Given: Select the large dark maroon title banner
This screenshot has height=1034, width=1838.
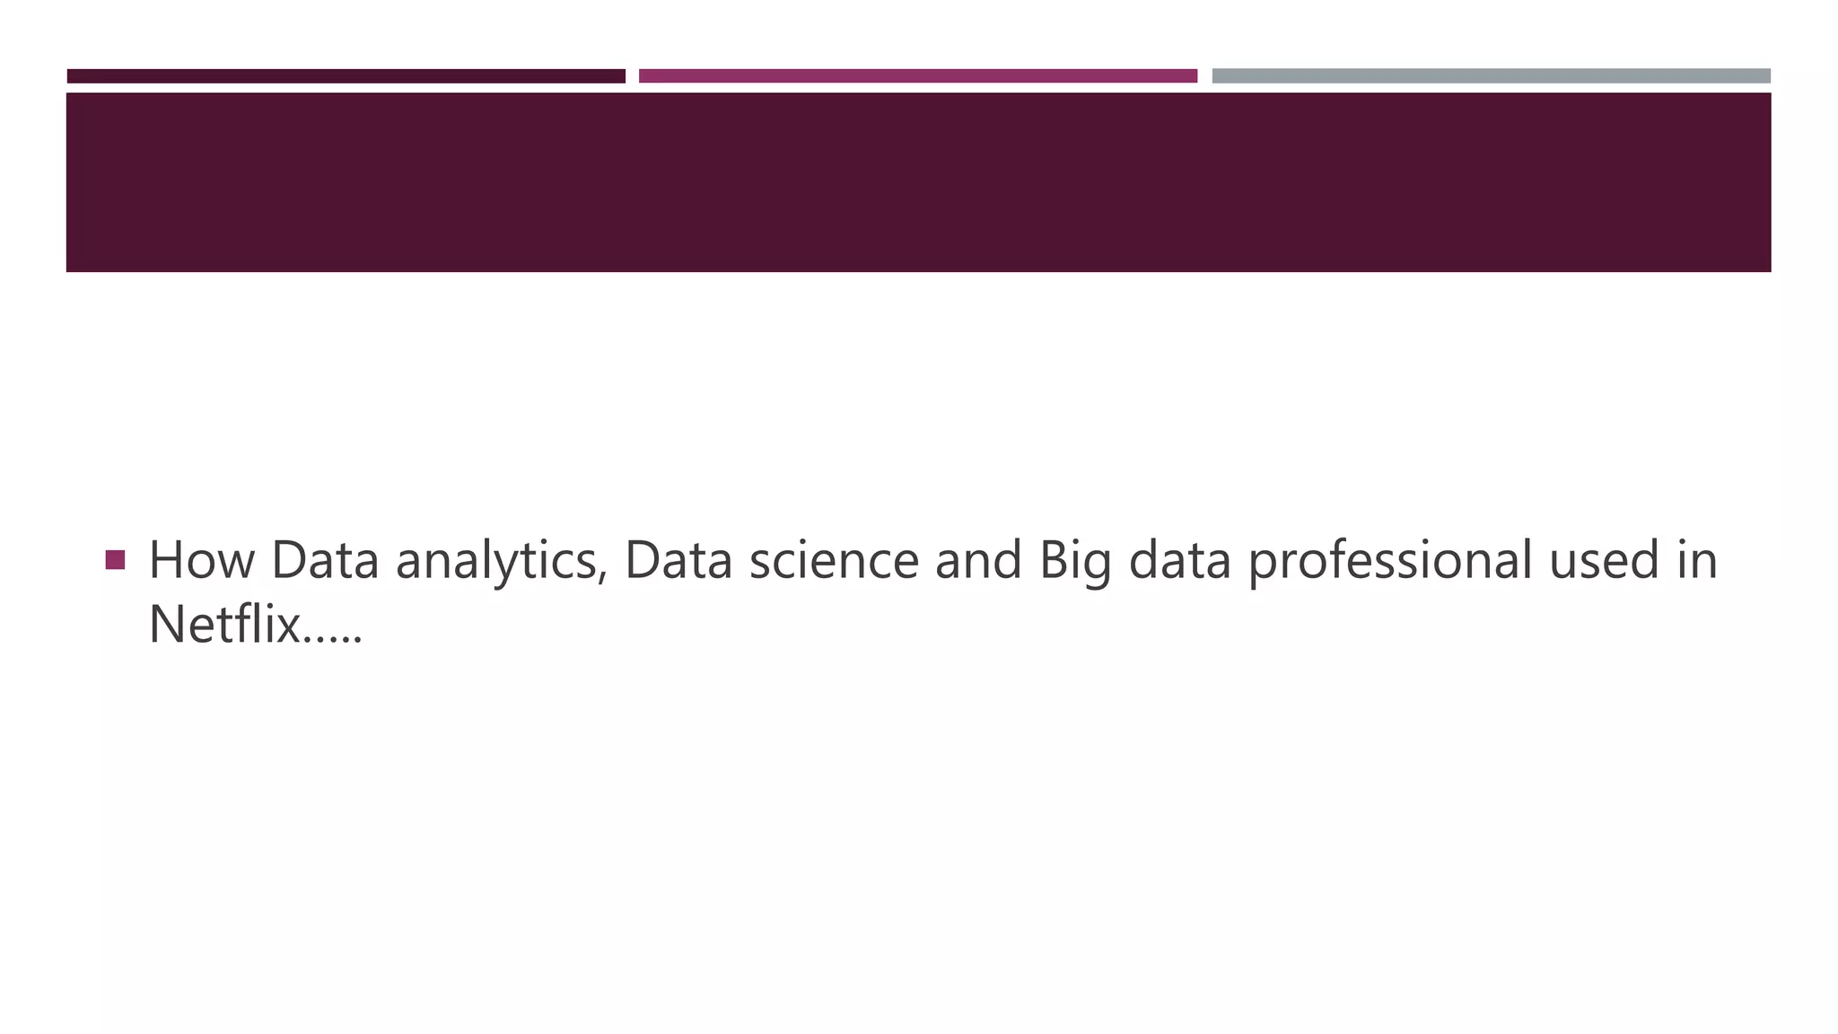Looking at the screenshot, I should click(918, 182).
